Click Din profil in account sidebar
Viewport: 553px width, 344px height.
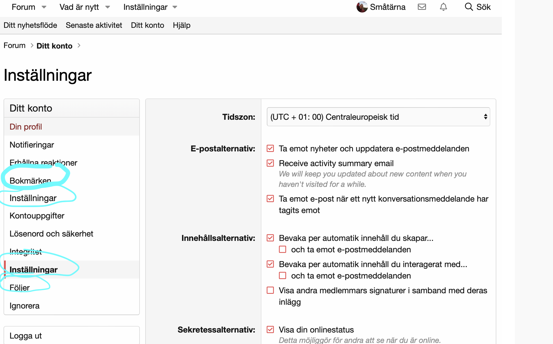pyautogui.click(x=26, y=127)
